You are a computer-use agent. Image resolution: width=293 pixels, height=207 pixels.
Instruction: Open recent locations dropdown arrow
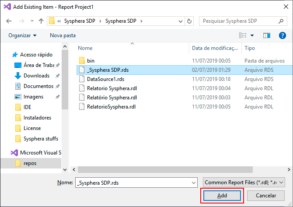(x=32, y=21)
